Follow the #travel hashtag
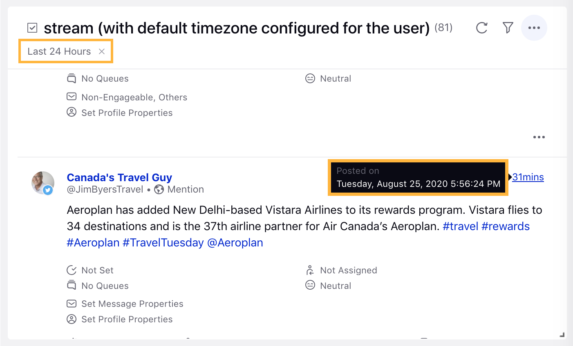The height and width of the screenshot is (346, 573). 461,226
